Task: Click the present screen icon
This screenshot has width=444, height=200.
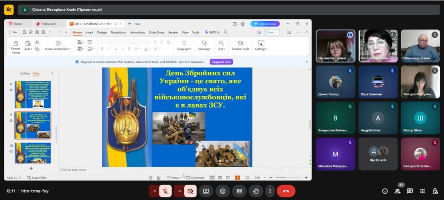Action: (x=206, y=191)
